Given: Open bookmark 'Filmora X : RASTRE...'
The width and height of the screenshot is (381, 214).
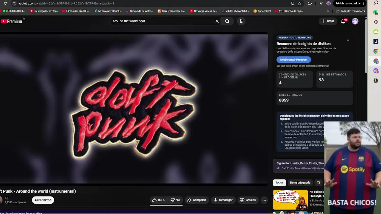Looking at the screenshot, I should pos(76,11).
